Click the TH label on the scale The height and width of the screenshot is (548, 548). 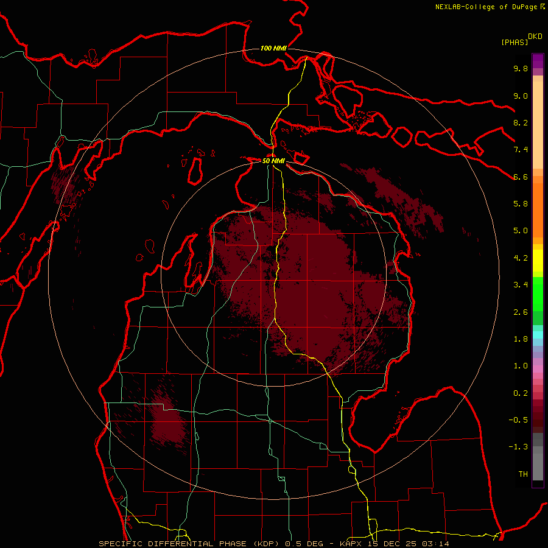click(523, 474)
